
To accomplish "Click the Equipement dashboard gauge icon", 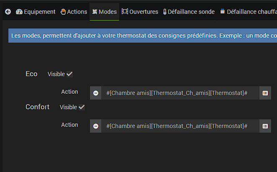I will (19, 12).
